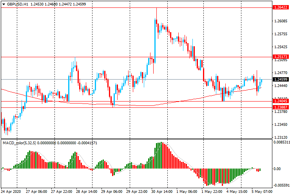
Task: Click the 1.26085 price scale label
Action: click(281, 21)
